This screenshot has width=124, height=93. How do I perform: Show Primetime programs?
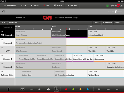click(x=13, y=23)
